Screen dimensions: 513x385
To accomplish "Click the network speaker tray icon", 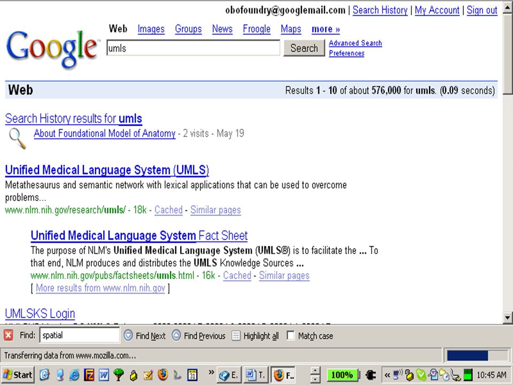I will [398, 374].
